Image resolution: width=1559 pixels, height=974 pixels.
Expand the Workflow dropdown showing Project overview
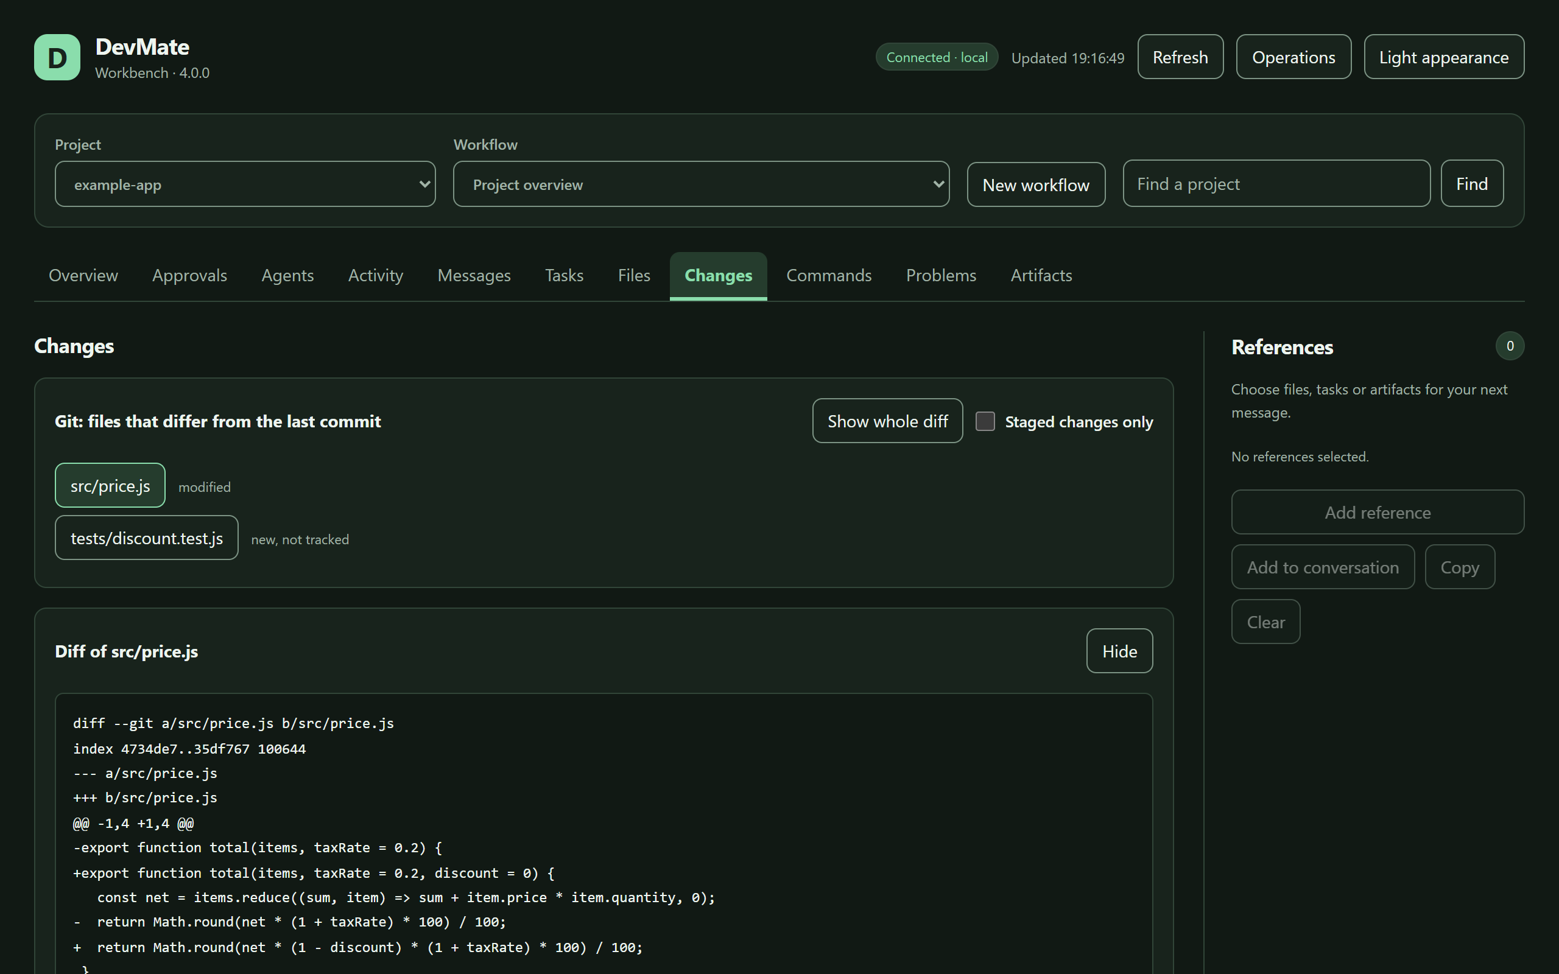point(701,184)
